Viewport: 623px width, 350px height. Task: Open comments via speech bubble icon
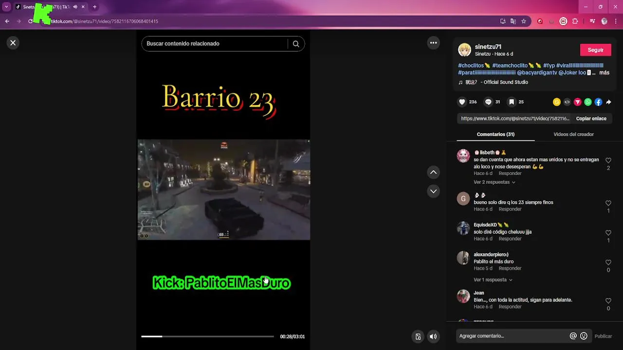[x=488, y=102]
